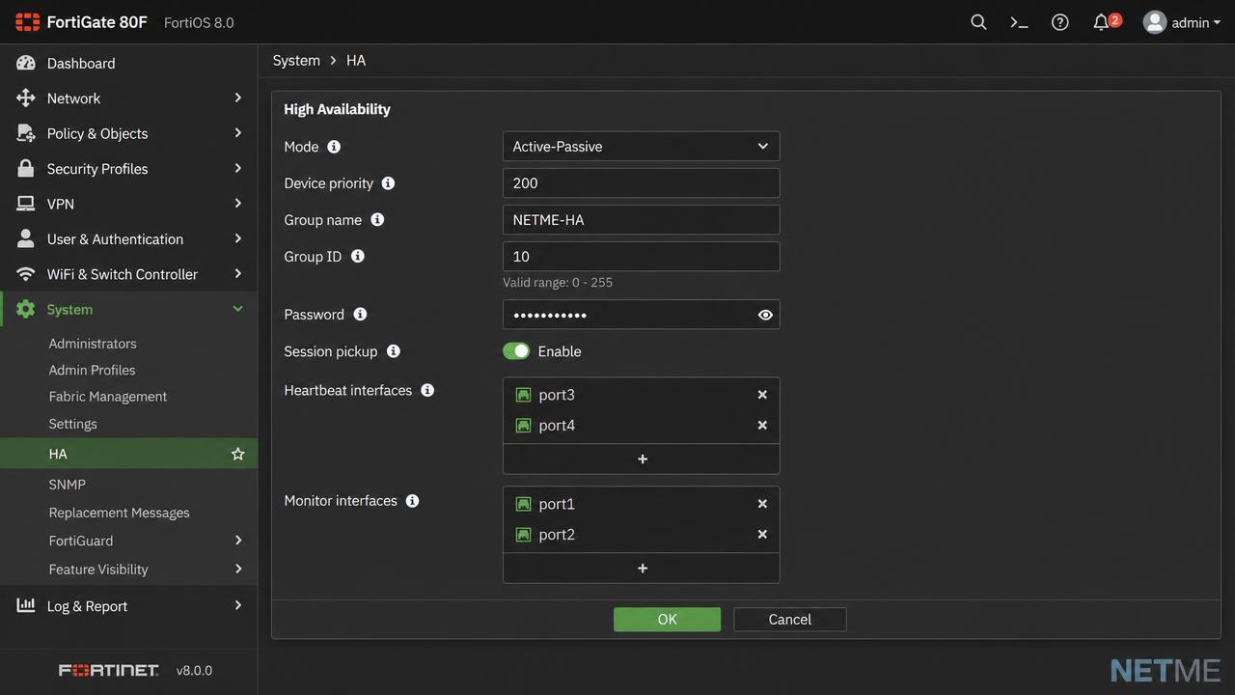Viewport: 1235px width, 695px height.
Task: Edit the Group ID field
Action: click(x=641, y=257)
